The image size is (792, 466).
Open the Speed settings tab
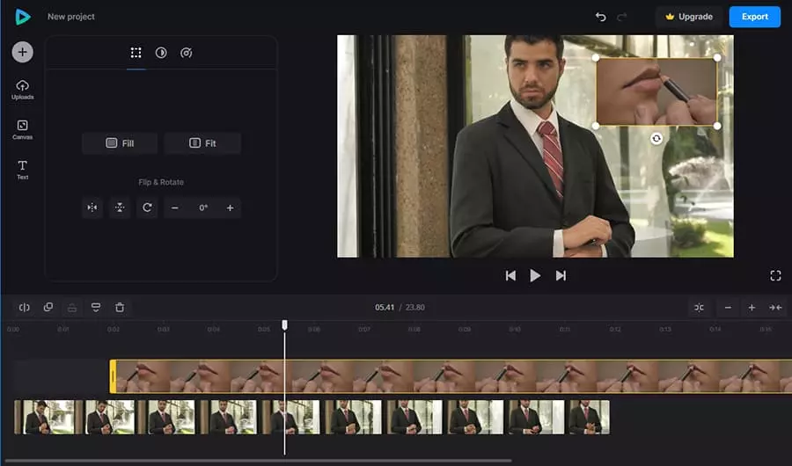(186, 53)
